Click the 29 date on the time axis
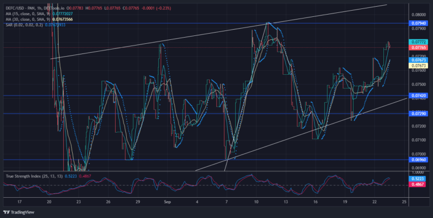This screenshot has width=433, height=218. (138, 202)
